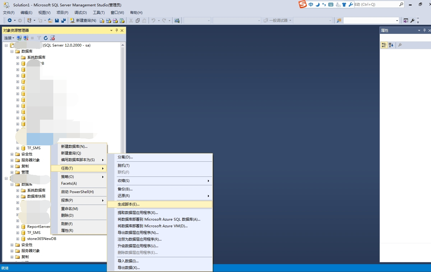
Task: Click the activity monitor chart icon
Action: click(177, 21)
